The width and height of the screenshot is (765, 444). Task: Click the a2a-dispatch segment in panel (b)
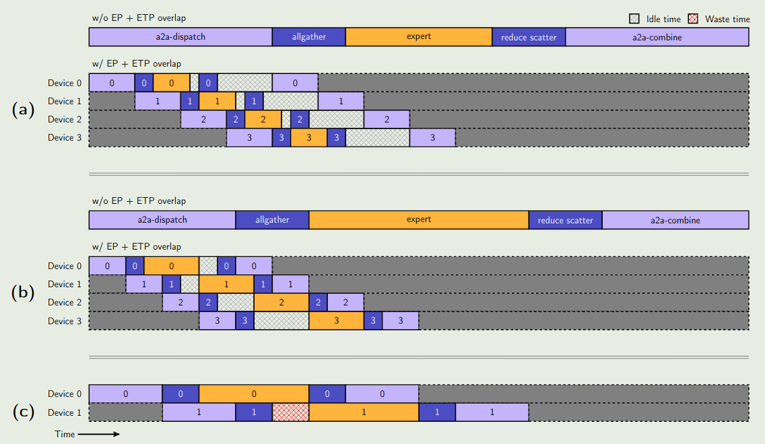click(162, 219)
